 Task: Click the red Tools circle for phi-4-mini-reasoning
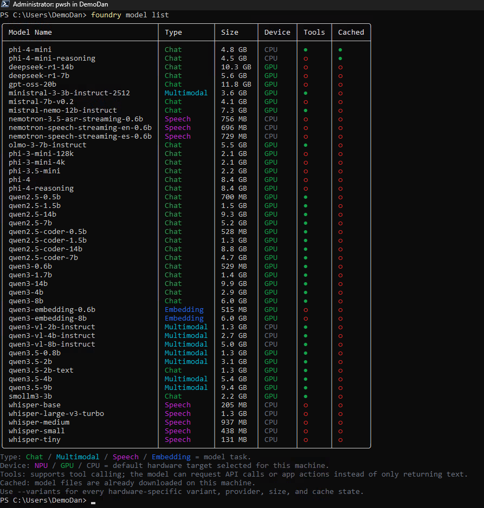click(x=305, y=58)
